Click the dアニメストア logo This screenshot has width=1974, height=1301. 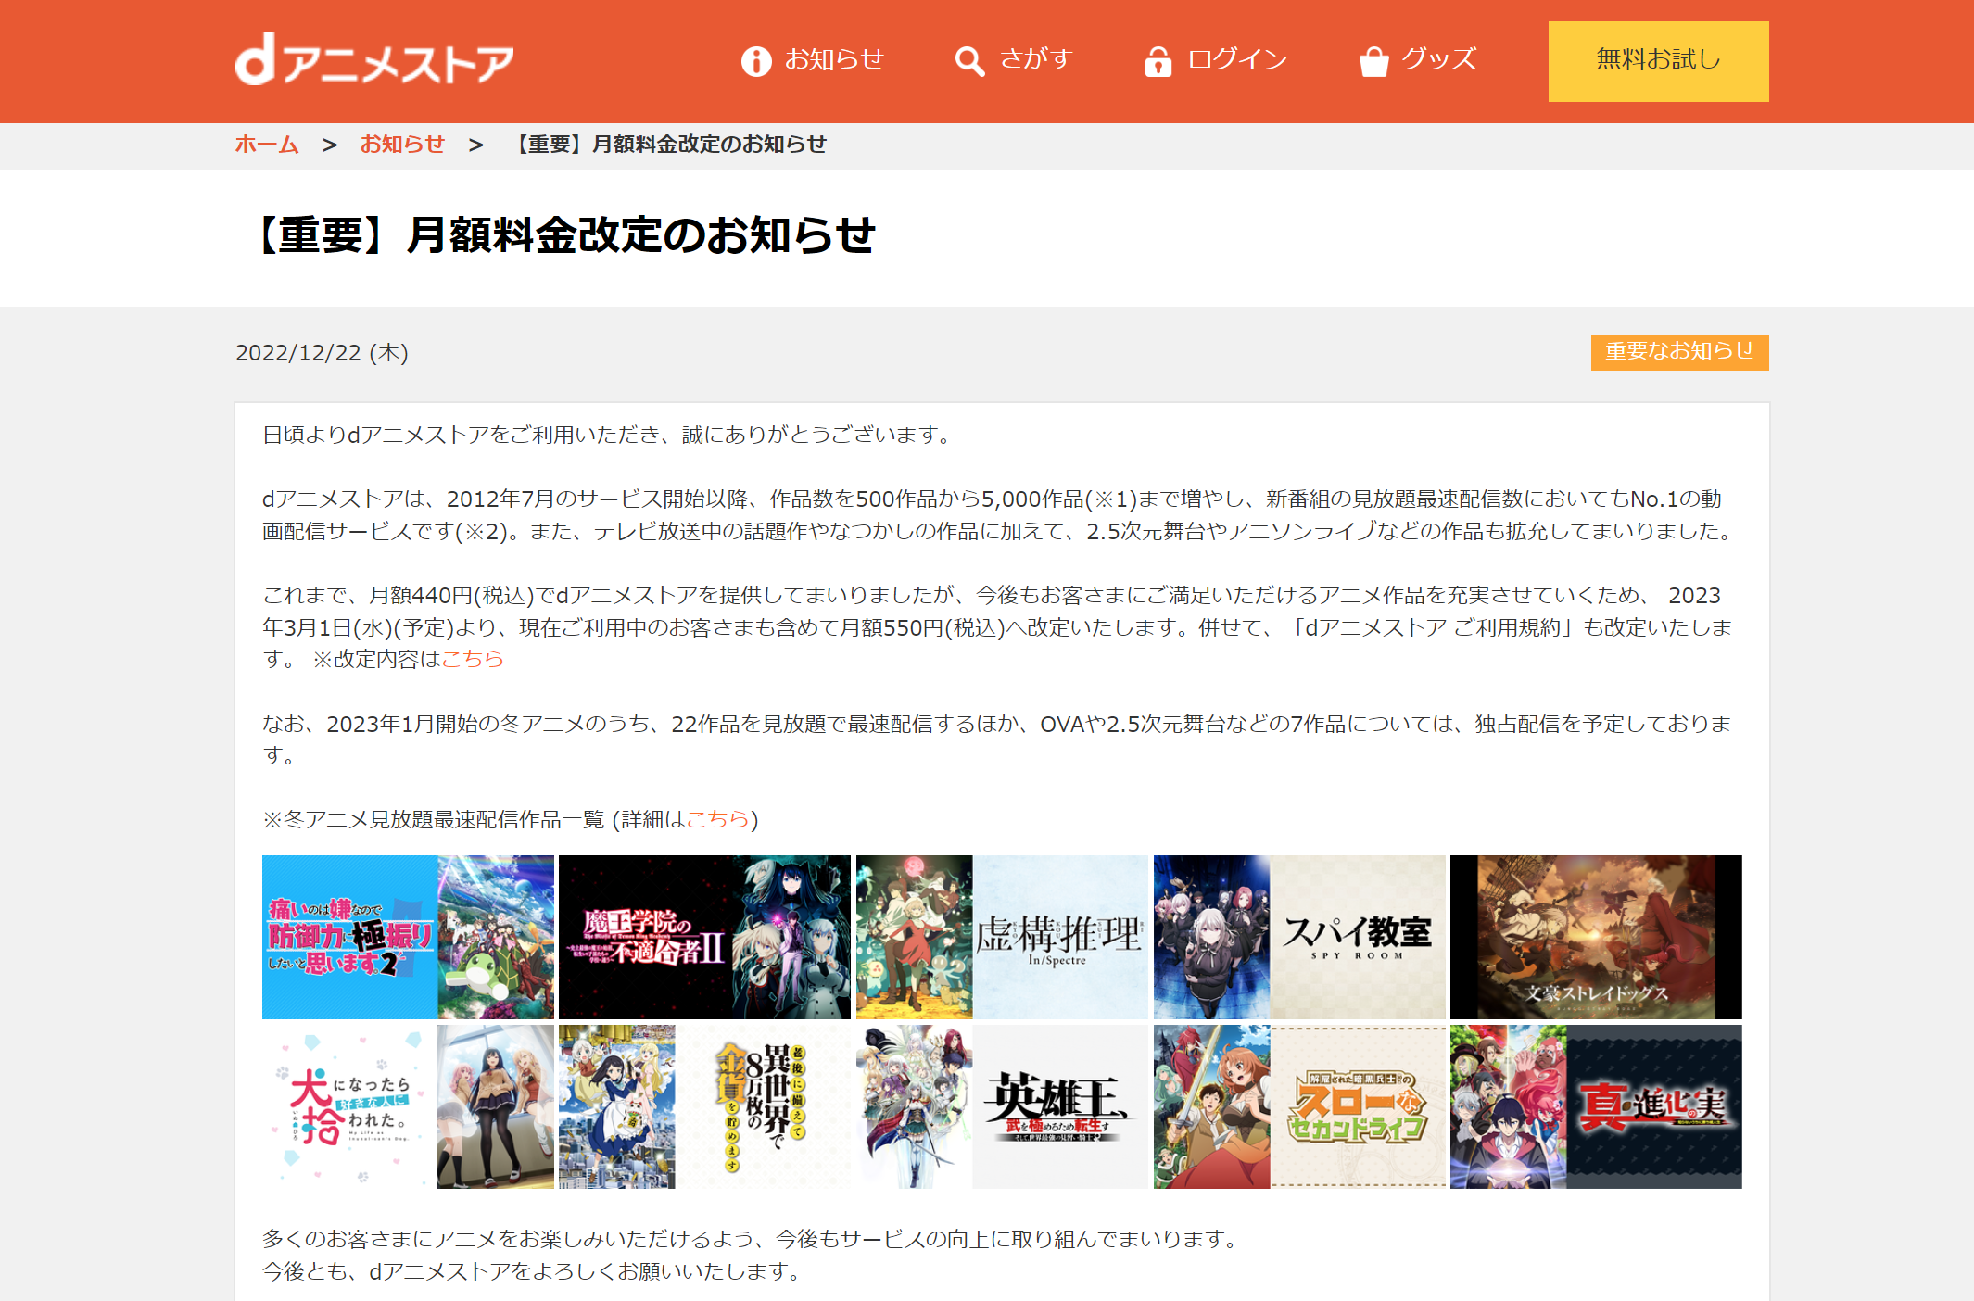pos(374,60)
